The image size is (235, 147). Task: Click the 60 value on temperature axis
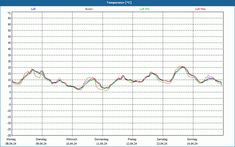9,24
